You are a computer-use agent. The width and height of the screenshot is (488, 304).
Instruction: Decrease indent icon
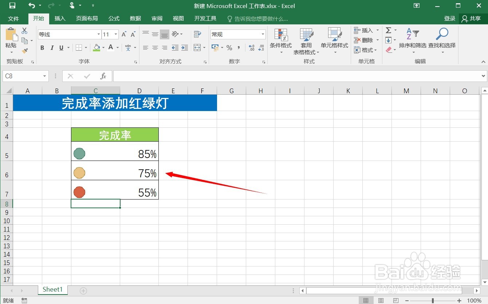[x=175, y=48]
